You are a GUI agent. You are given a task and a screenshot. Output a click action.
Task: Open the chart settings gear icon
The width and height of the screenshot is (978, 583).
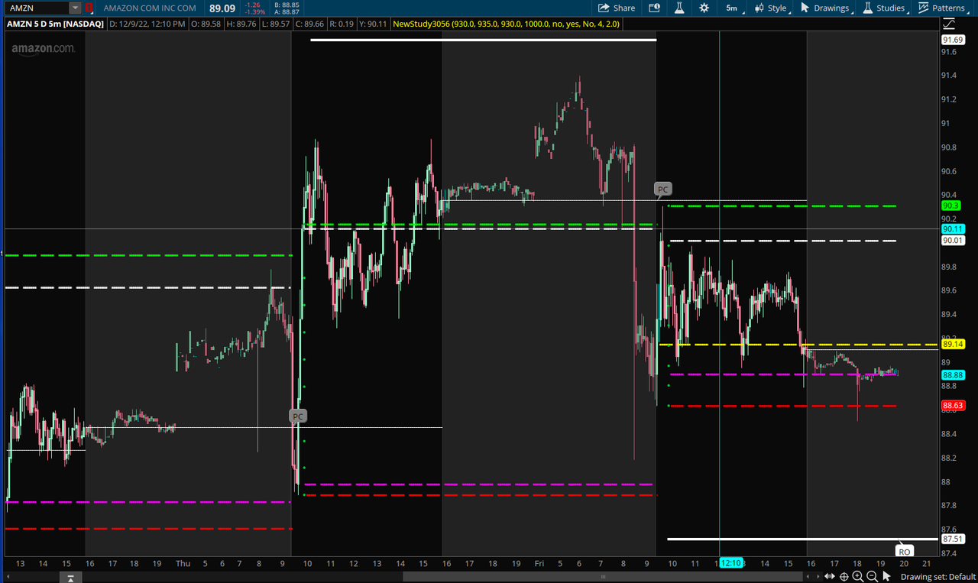click(x=703, y=8)
